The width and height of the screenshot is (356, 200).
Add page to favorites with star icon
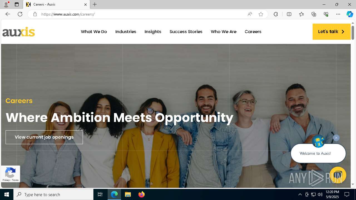click(x=261, y=14)
